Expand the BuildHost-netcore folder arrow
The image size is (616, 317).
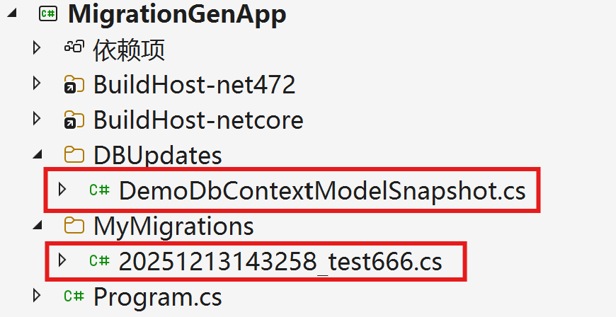click(x=38, y=120)
